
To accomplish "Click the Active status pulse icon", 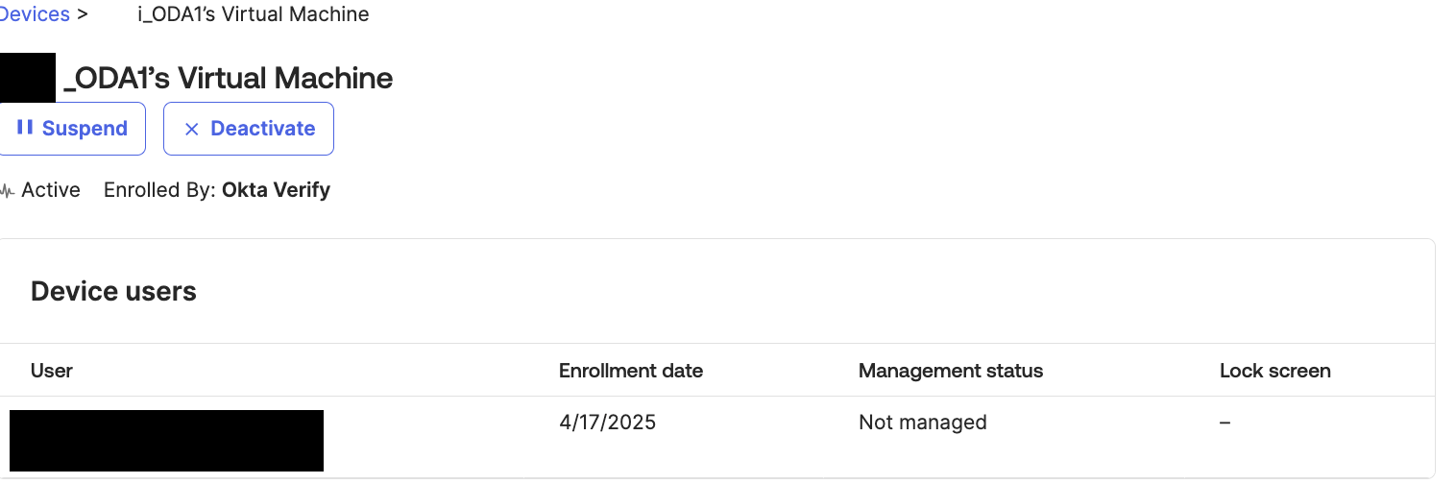I will [8, 190].
